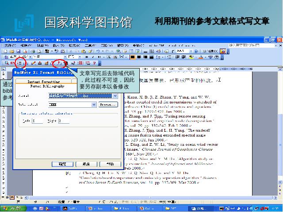Viewport: 283px width, 212px height.
Task: Open the font name dropdown
Action: (x=65, y=57)
